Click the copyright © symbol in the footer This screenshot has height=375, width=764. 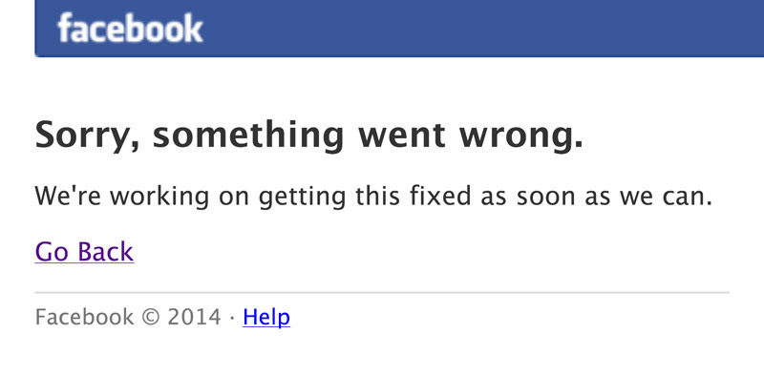point(151,318)
